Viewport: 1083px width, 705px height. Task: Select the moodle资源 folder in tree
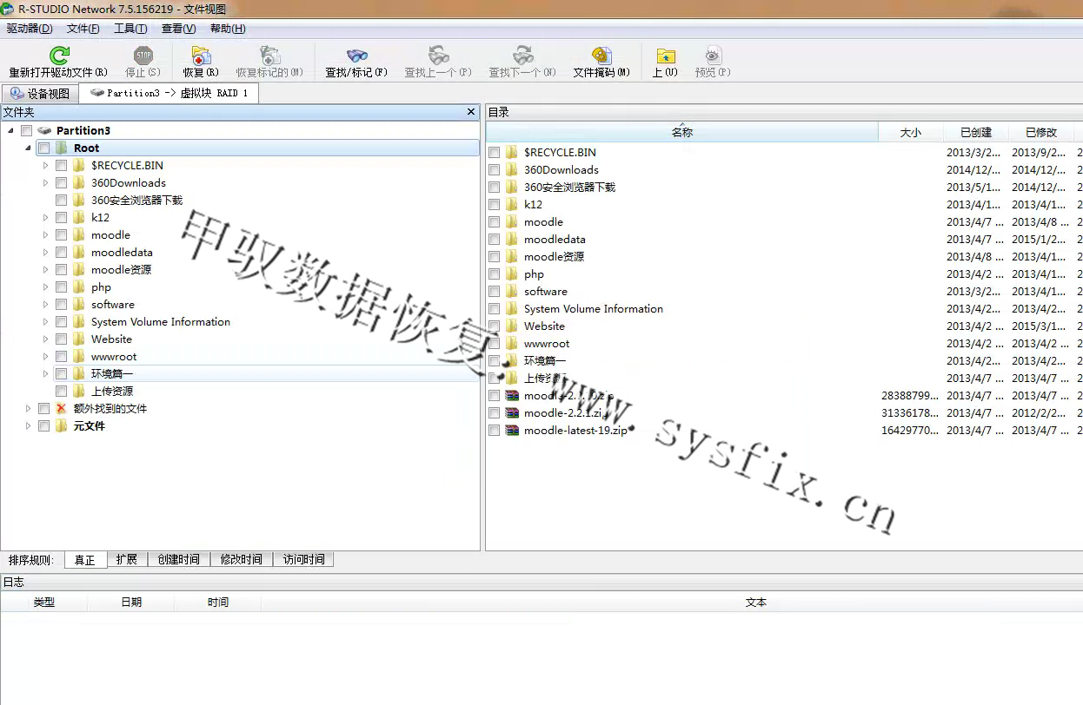click(121, 269)
